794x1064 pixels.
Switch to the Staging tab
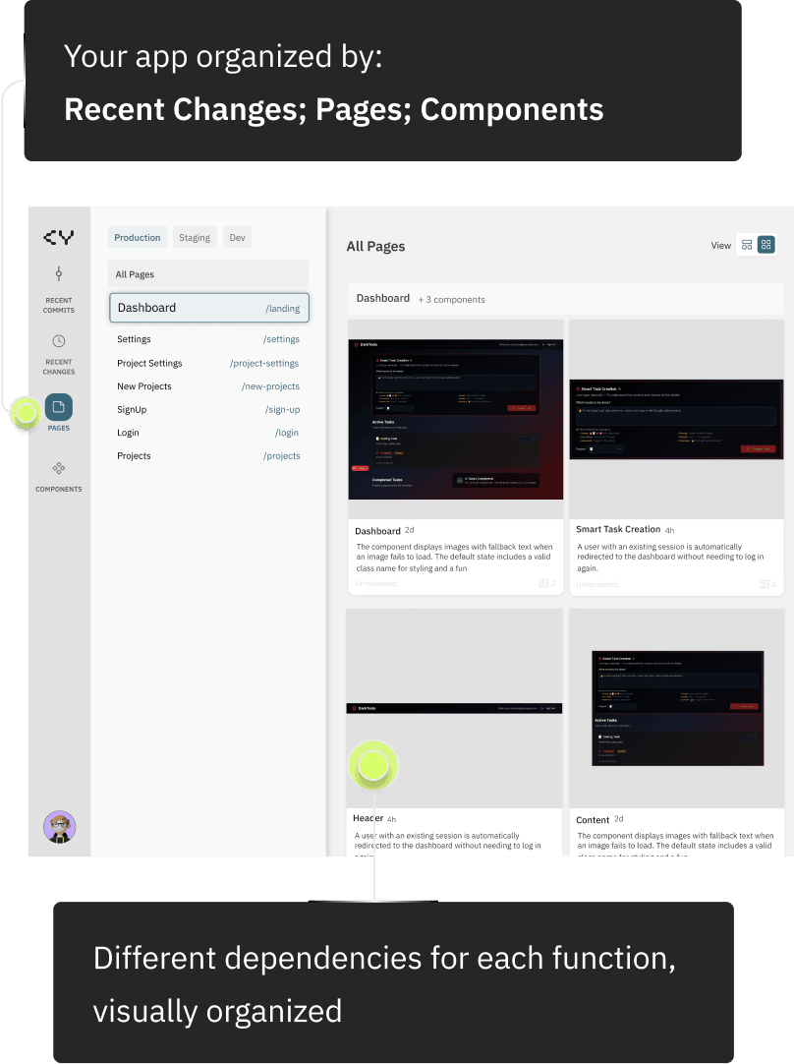click(x=194, y=237)
